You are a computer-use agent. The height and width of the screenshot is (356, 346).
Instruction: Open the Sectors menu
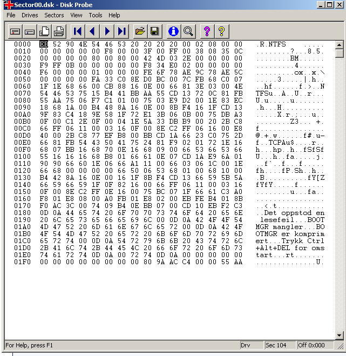tap(54, 15)
